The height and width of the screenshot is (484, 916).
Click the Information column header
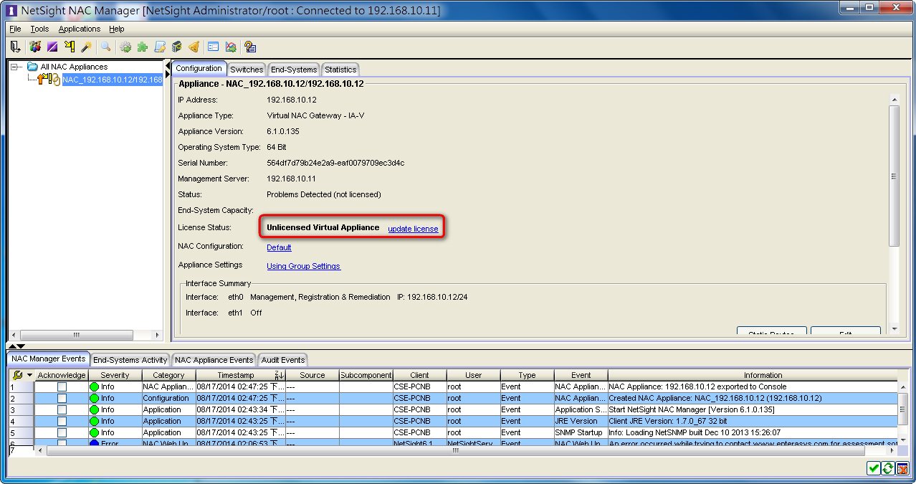point(763,375)
